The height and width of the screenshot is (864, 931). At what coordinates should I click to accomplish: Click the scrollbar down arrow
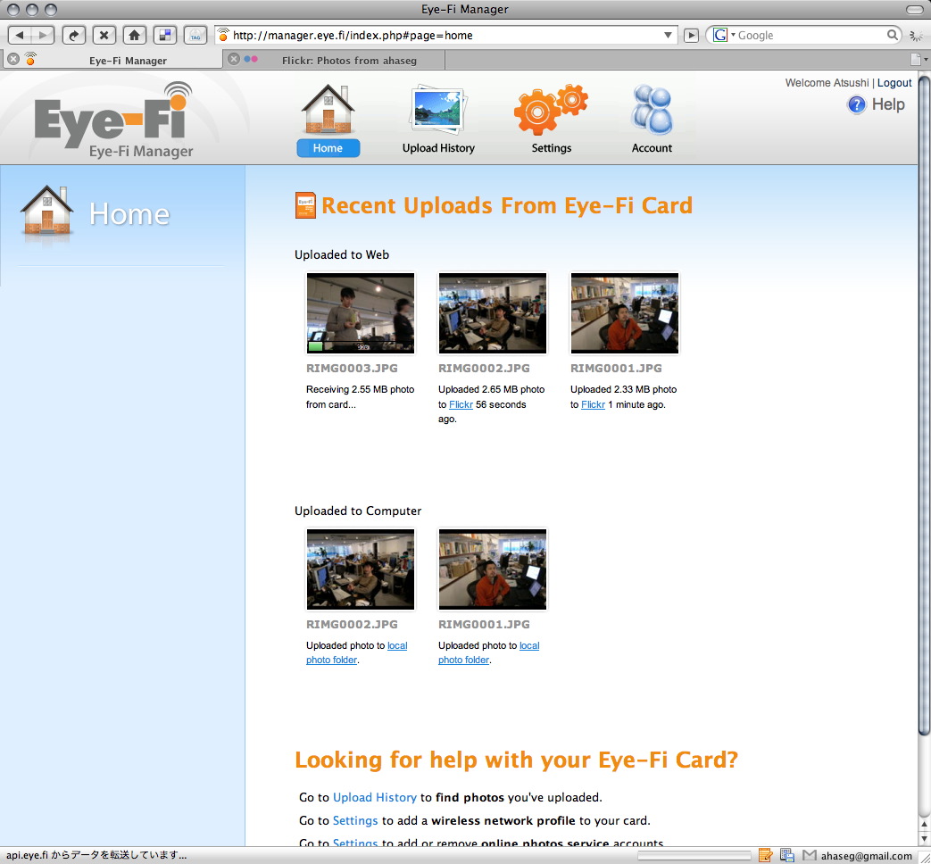tap(925, 840)
